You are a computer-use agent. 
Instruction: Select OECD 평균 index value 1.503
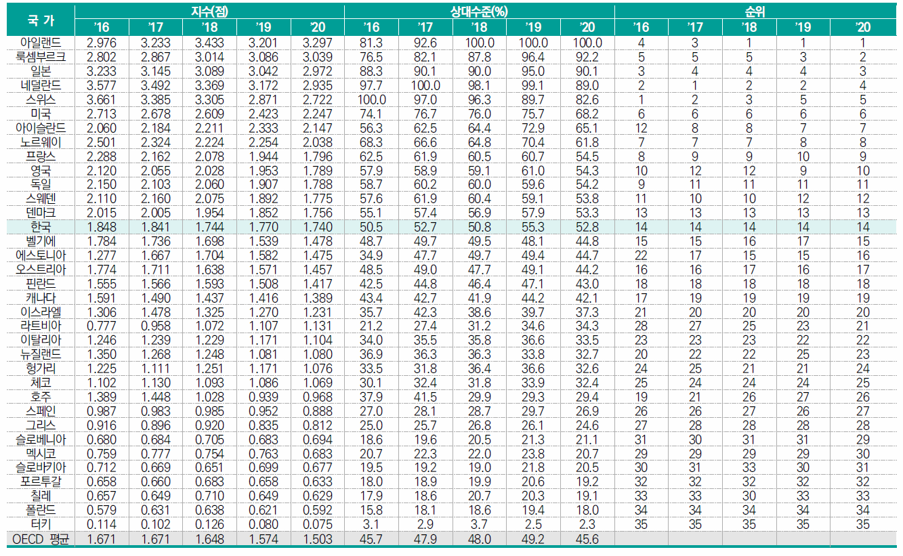[318, 539]
